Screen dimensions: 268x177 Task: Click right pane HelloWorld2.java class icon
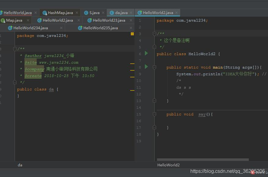pyautogui.click(x=140, y=13)
